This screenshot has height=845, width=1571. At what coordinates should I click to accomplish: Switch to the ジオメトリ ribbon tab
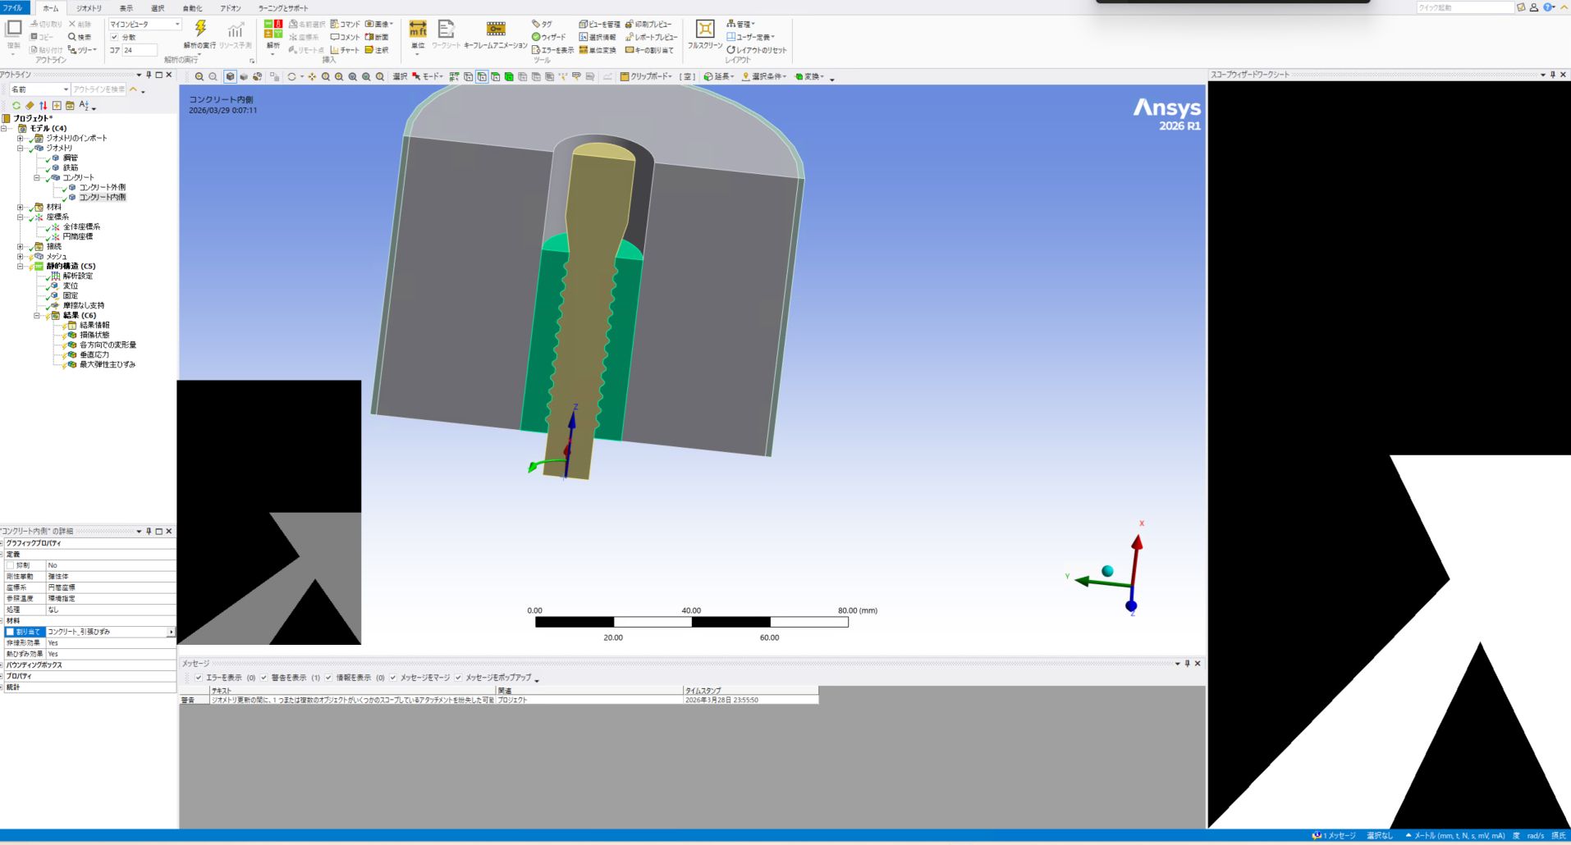click(x=89, y=8)
